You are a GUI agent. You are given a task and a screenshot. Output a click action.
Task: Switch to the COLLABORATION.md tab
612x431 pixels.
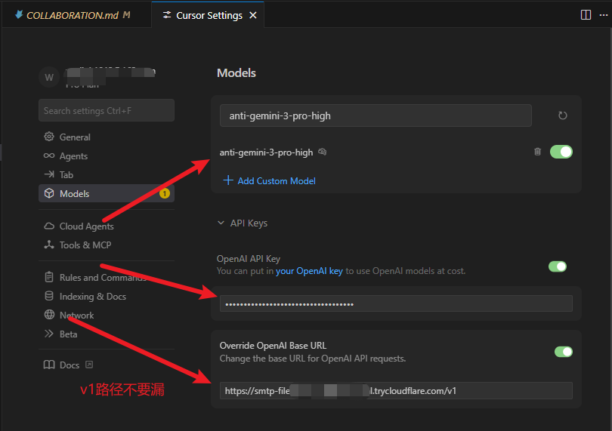73,15
